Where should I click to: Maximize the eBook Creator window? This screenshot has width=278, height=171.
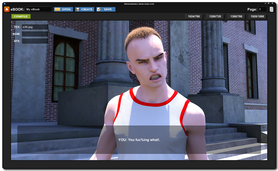coord(269,3)
